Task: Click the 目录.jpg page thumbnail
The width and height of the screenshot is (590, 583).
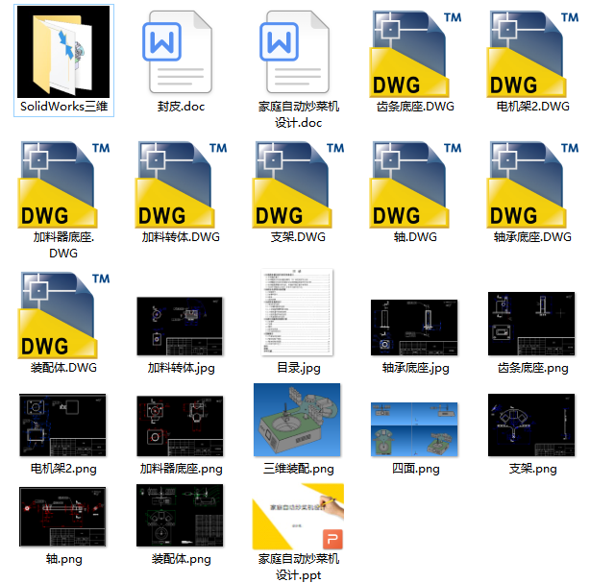Action: point(297,312)
